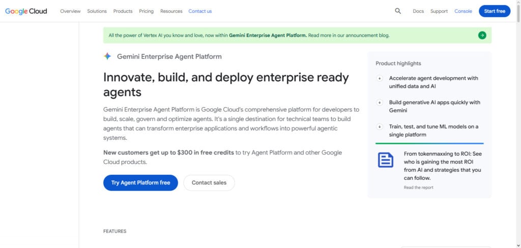Click the blue document report icon
The image size is (521, 248).
(x=386, y=160)
